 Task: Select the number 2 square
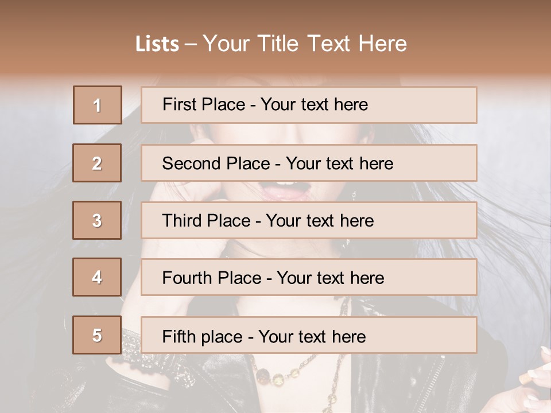(97, 163)
